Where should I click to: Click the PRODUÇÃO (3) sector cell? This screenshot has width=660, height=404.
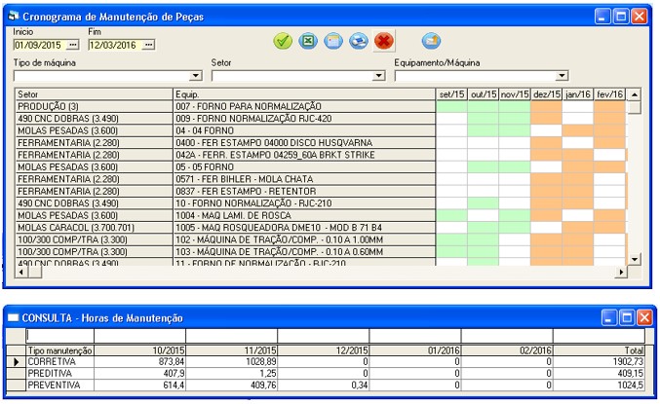tap(94, 106)
